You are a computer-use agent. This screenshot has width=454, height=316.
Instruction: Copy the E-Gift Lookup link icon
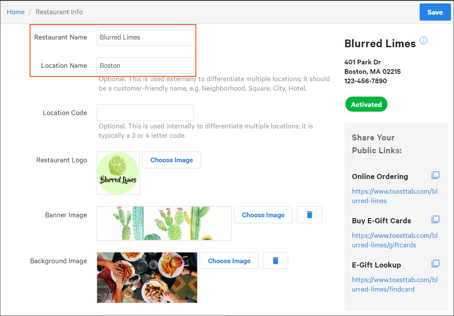pos(435,264)
